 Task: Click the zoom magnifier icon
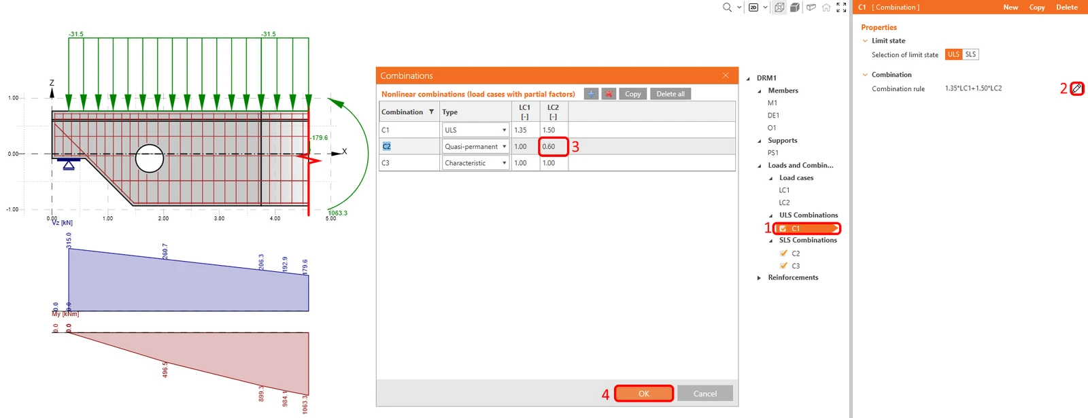(x=727, y=7)
